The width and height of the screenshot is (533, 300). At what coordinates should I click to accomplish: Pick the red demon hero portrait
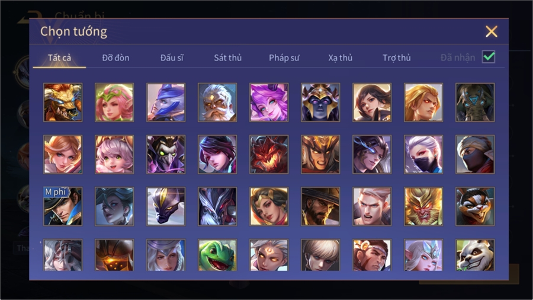[269, 154]
